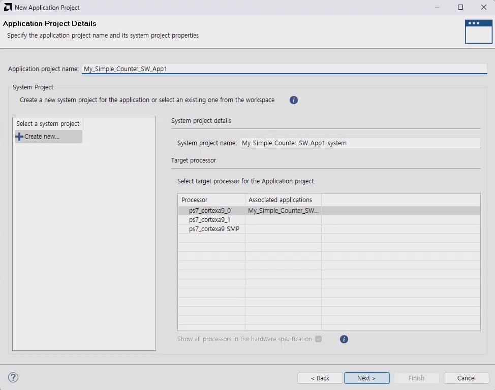
Task: Click the Select a system project header
Action: pos(48,124)
